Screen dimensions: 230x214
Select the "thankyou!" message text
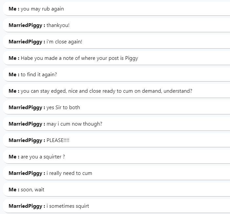tap(58, 25)
